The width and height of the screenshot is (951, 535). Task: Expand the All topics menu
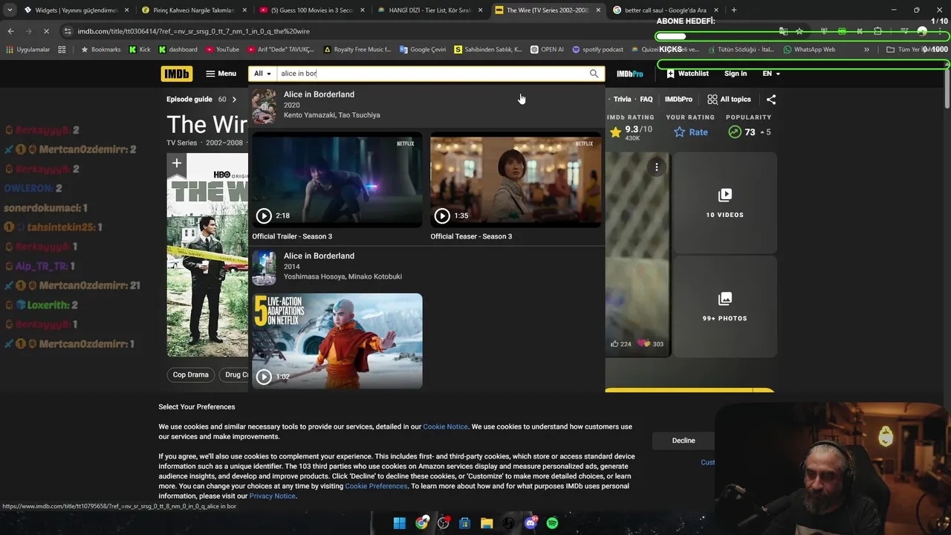pyautogui.click(x=729, y=99)
